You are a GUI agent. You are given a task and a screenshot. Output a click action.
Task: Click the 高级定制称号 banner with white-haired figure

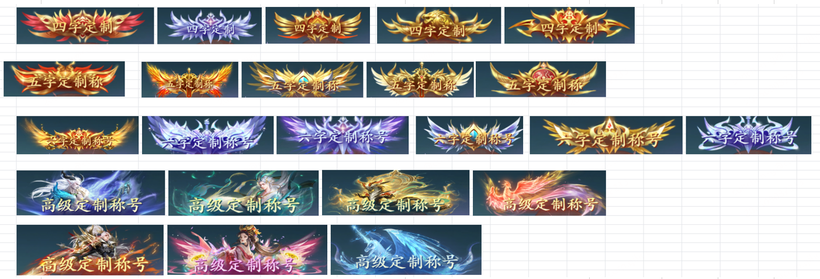tap(91, 193)
